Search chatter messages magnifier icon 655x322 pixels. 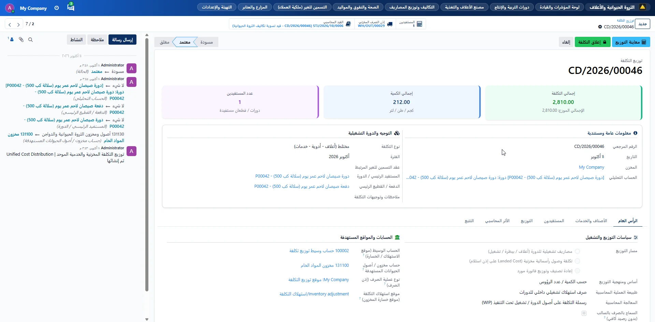click(x=30, y=40)
